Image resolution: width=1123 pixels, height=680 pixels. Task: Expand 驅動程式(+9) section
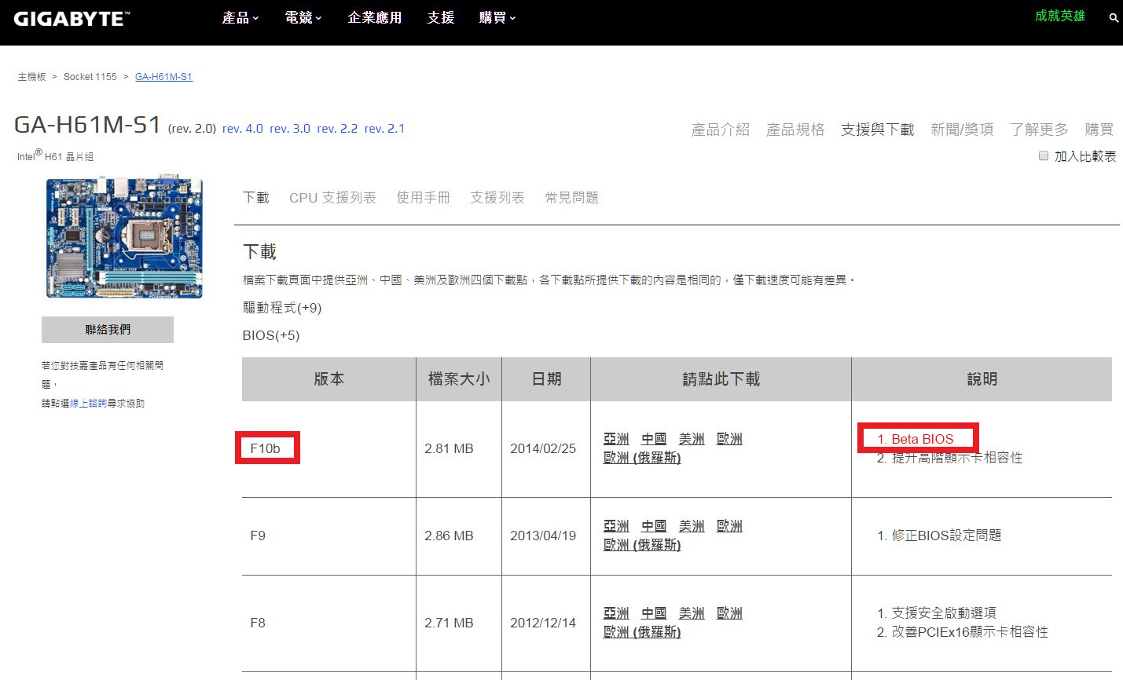point(282,308)
